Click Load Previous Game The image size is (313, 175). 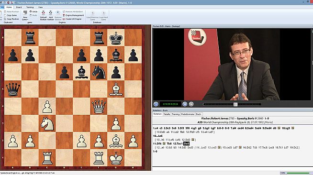(93, 15)
